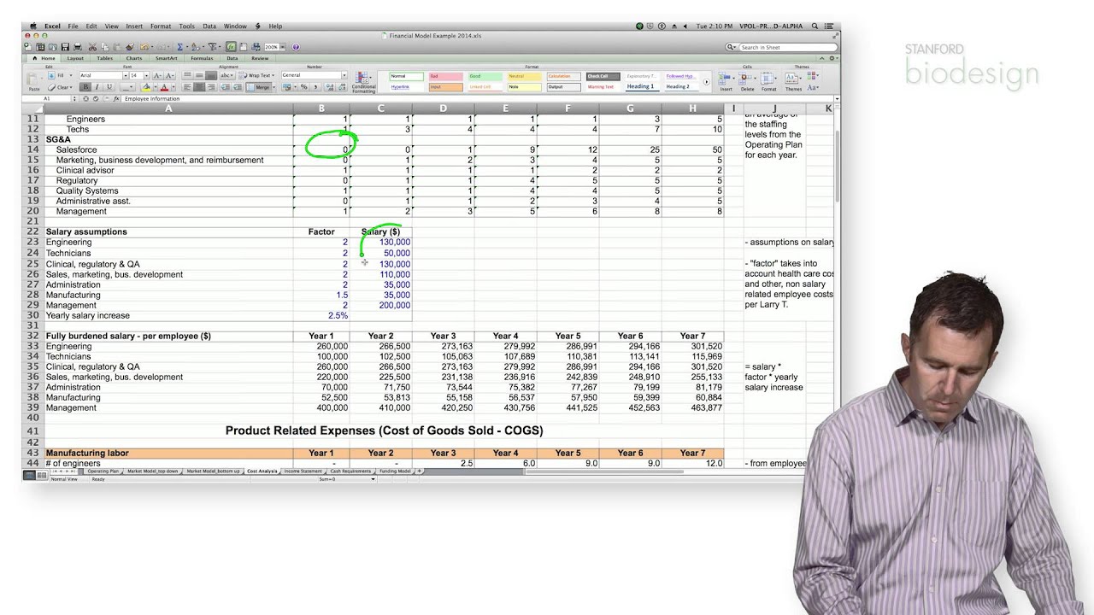The width and height of the screenshot is (1094, 615).
Task: Open the font name Arial dropdown
Action: click(127, 75)
